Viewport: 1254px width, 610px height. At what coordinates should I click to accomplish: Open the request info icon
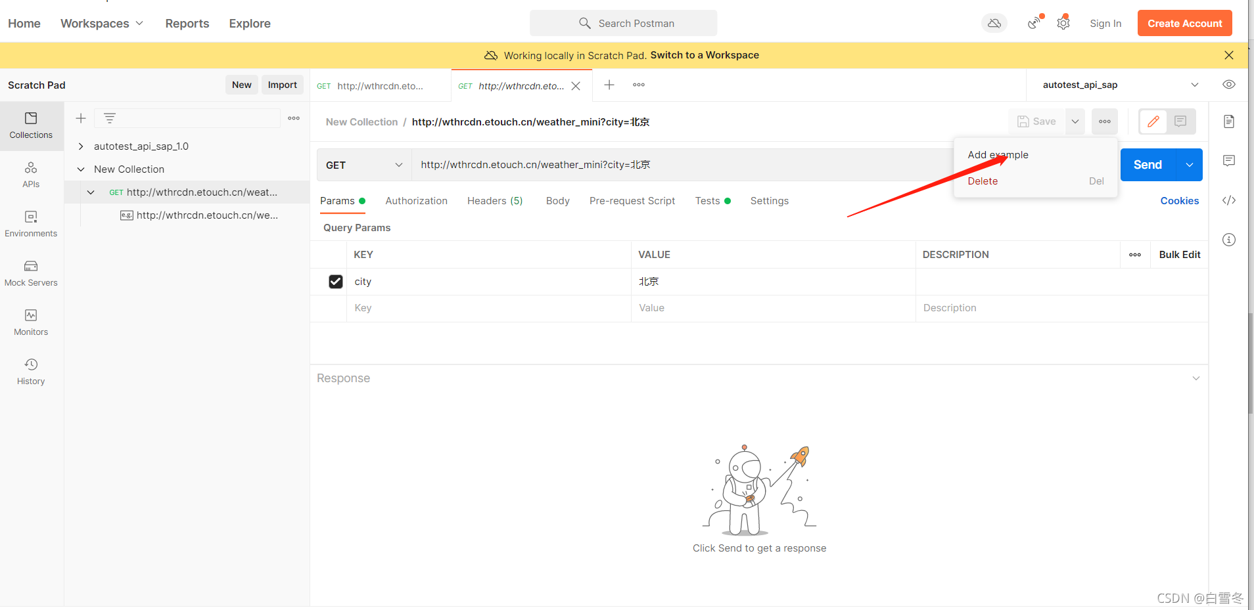(x=1229, y=240)
